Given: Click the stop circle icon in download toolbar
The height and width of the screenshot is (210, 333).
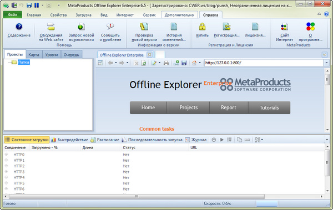Looking at the screenshot, I should [x=214, y=140].
